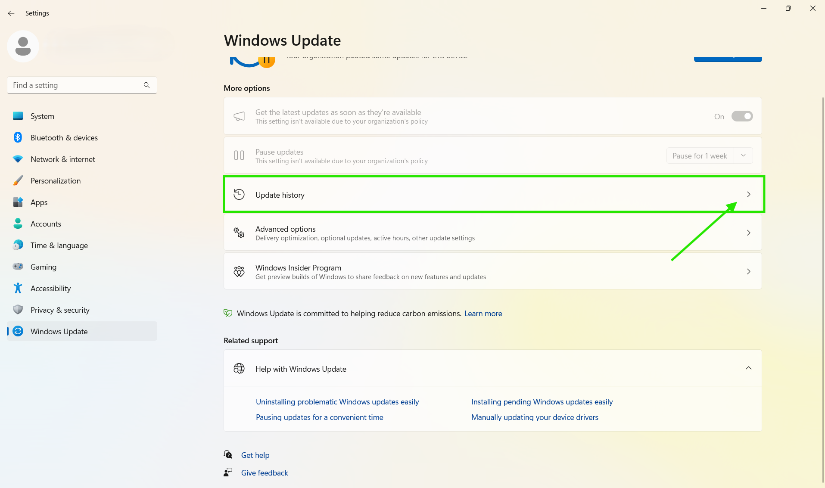Open Pause for 1 week dropdown arrow
The width and height of the screenshot is (825, 488).
pyautogui.click(x=743, y=155)
